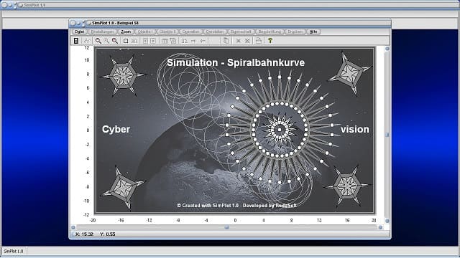Click the Y: 0.55 coordinate readout
This screenshot has height=258, width=460.
(x=108, y=234)
